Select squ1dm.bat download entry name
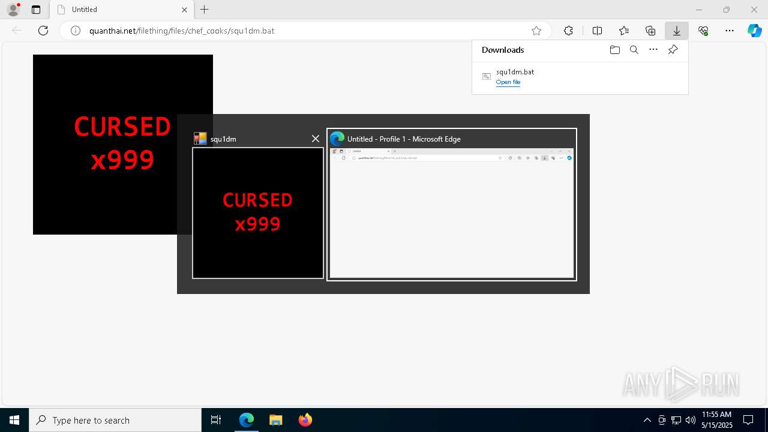Image resolution: width=768 pixels, height=432 pixels. (515, 72)
